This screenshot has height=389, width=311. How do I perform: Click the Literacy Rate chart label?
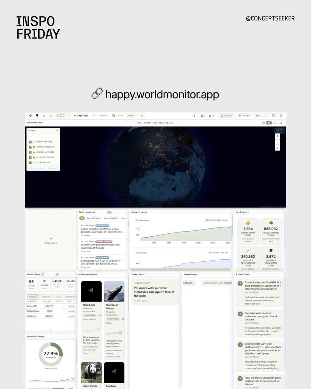click(141, 253)
